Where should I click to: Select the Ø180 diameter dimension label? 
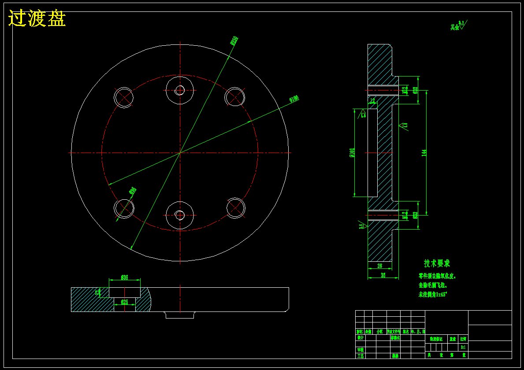[x=294, y=99]
